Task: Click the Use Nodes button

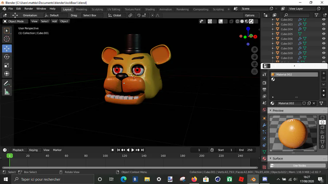Action: click(x=299, y=166)
